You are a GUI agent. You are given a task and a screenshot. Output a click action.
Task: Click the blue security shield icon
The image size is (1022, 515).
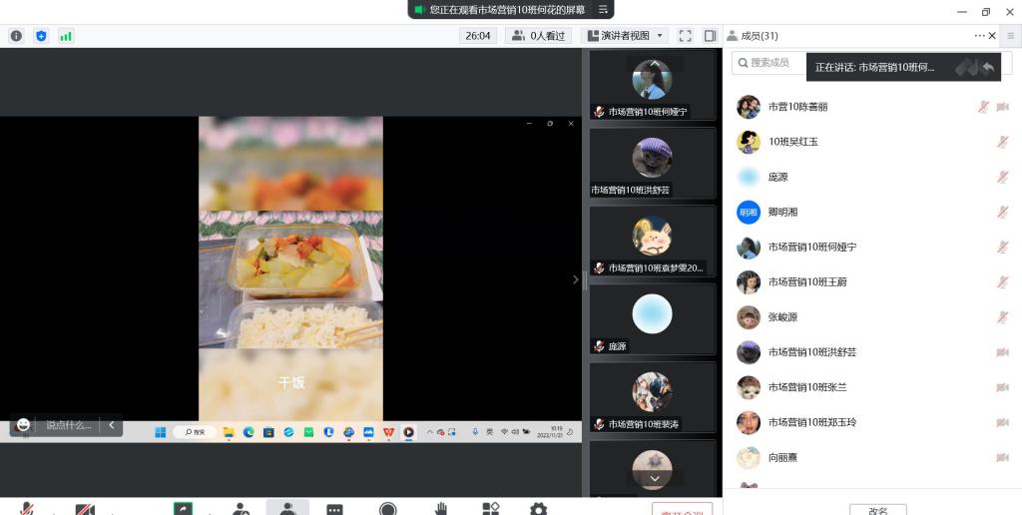pos(41,36)
